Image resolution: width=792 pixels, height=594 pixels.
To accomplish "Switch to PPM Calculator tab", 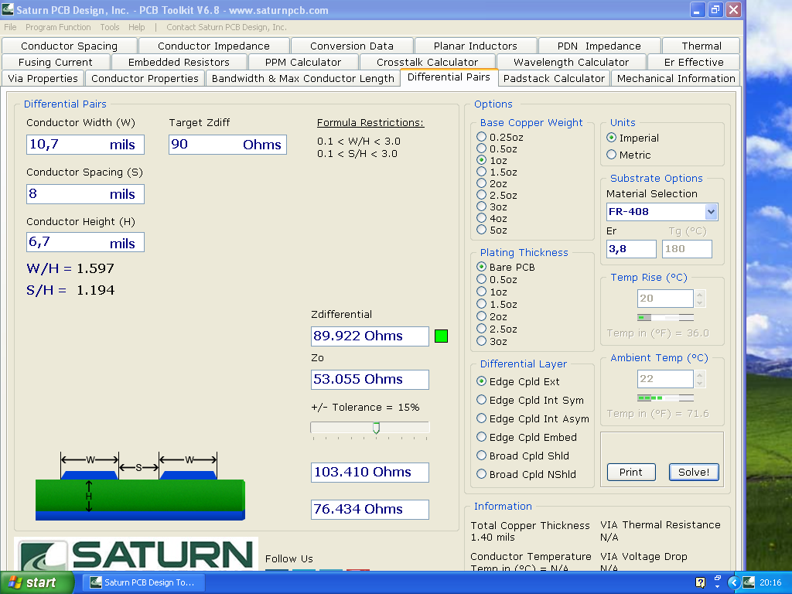I will tap(303, 62).
